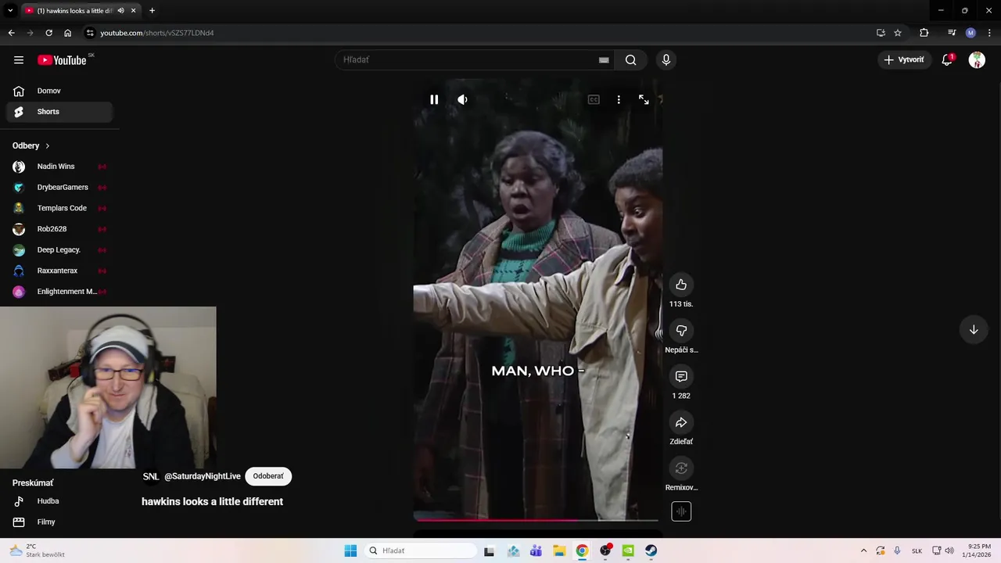Open the comments with 1 282 count

[681, 376]
